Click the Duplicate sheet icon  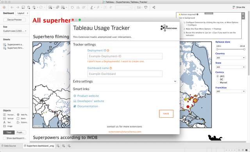[x=57, y=7]
